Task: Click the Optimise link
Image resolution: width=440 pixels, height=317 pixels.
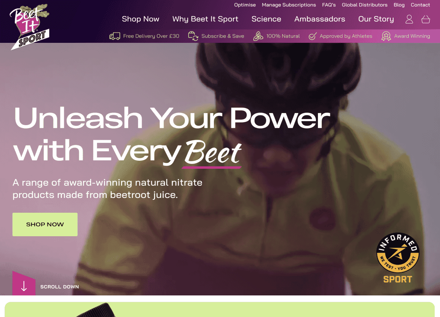Action: (x=245, y=5)
